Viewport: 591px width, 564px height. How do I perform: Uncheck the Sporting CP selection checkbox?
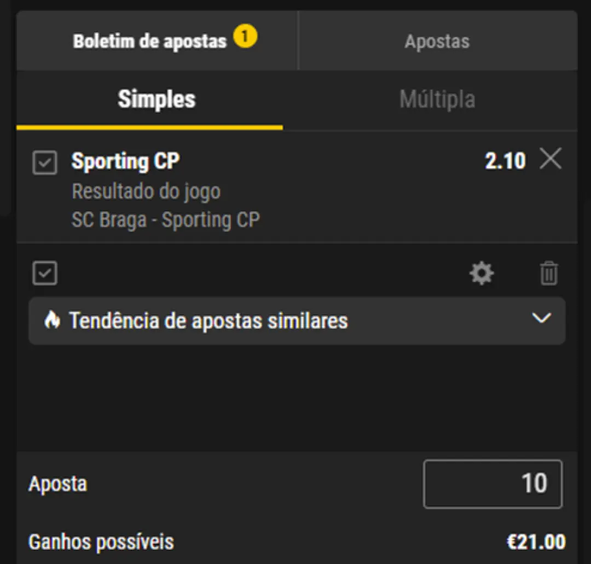(x=45, y=163)
